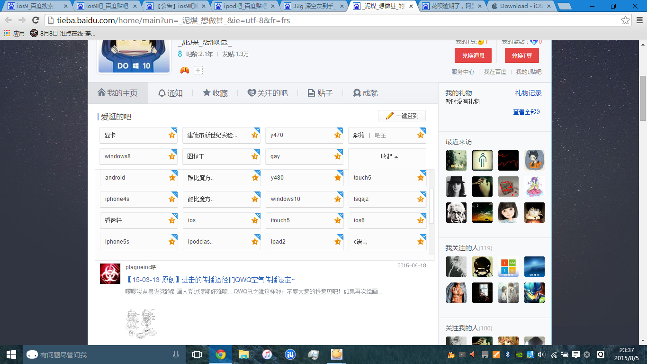647x364 pixels.
Task: Switch to the ipod吧 browser tab
Action: click(244, 6)
